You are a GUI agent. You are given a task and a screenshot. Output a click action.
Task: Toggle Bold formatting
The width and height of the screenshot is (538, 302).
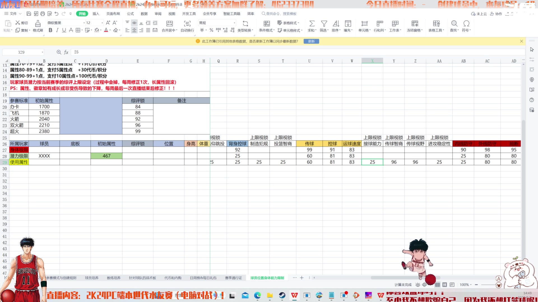pos(50,30)
